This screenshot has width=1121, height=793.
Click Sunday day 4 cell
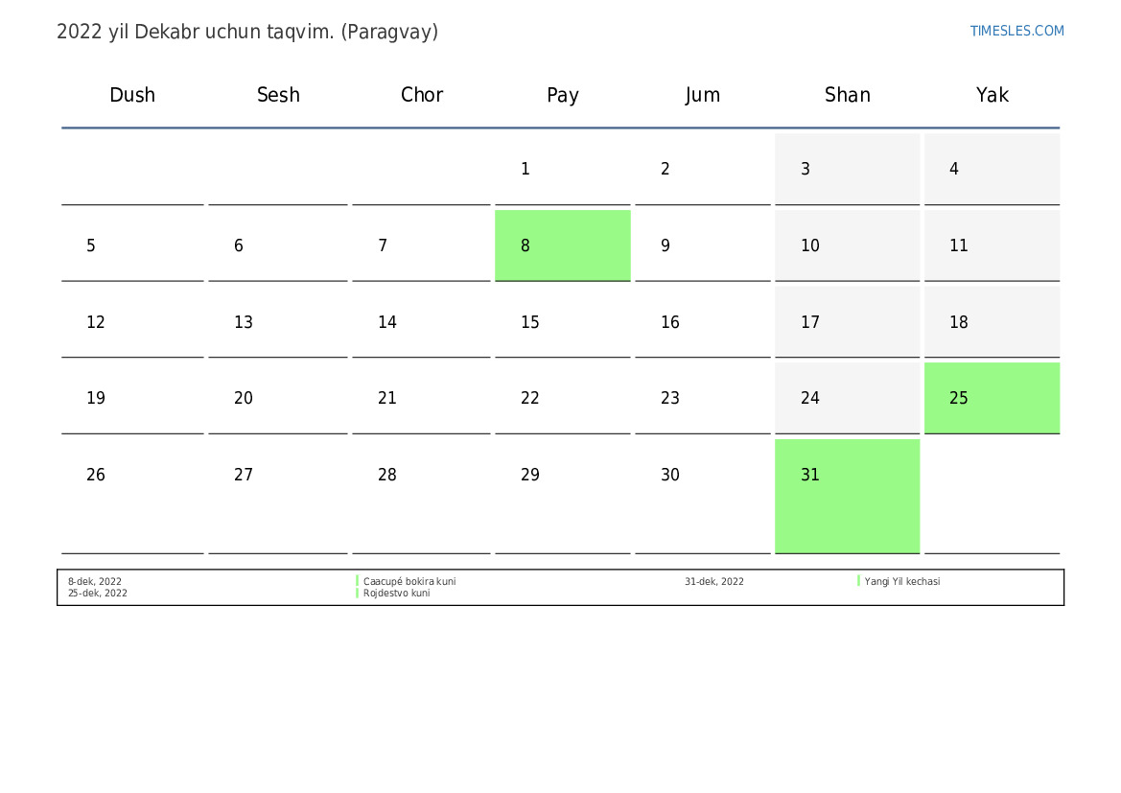992,169
